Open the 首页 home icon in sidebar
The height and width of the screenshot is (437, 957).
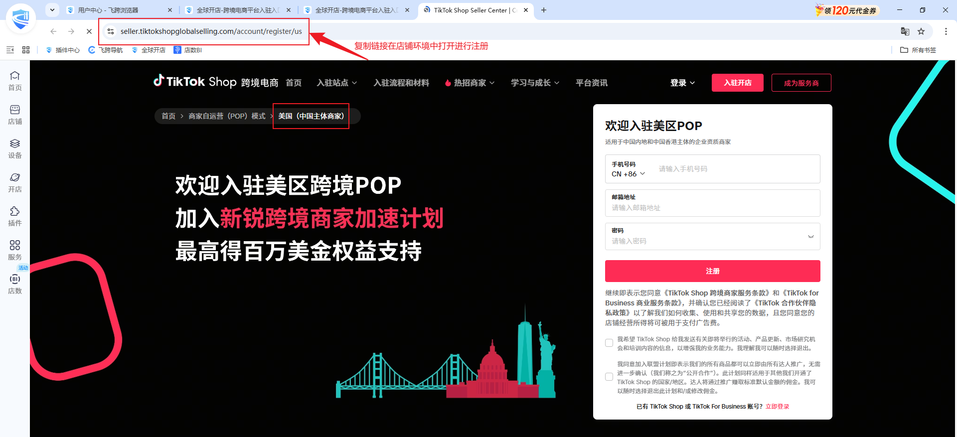pyautogui.click(x=15, y=81)
